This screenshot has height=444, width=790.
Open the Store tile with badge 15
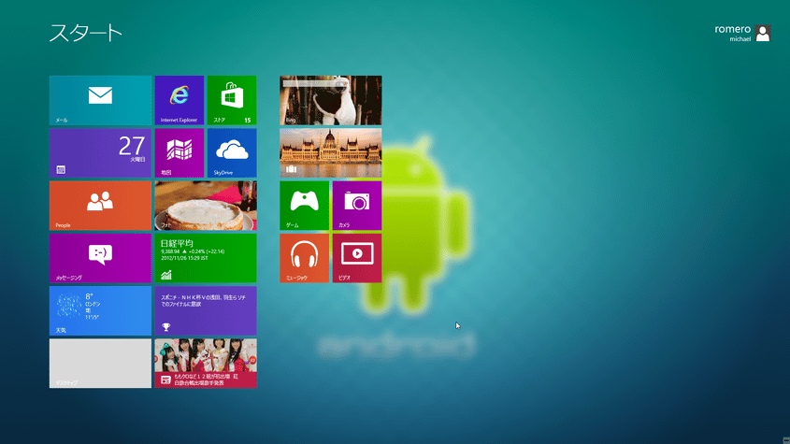pyautogui.click(x=232, y=100)
